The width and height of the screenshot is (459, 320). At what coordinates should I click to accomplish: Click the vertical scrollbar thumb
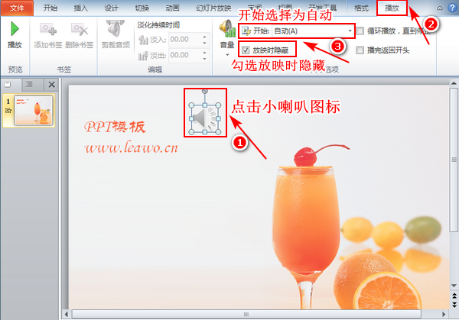click(454, 160)
